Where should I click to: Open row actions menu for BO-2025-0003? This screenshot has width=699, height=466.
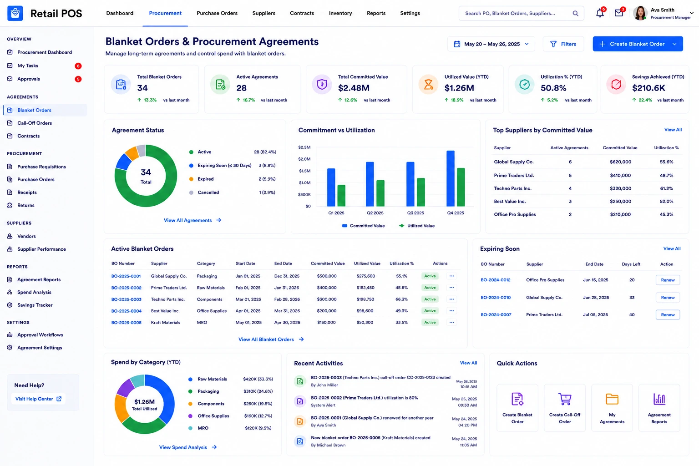tap(451, 299)
